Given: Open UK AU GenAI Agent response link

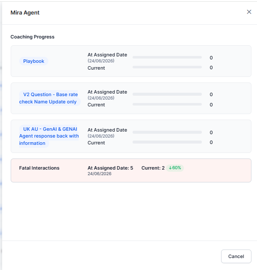Looking at the screenshot, I should point(49,136).
